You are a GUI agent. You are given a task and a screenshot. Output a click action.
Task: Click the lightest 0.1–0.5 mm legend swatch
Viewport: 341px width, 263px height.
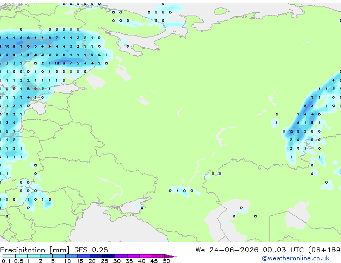[9, 256]
